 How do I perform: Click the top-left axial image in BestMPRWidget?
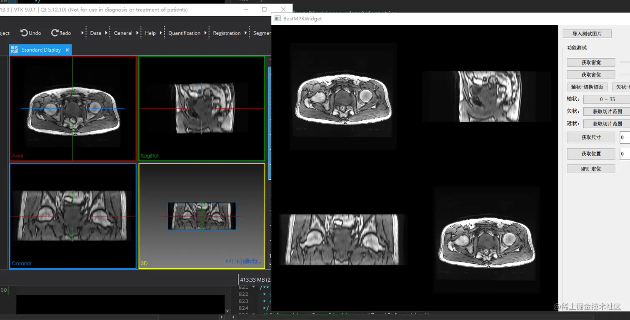(342, 96)
